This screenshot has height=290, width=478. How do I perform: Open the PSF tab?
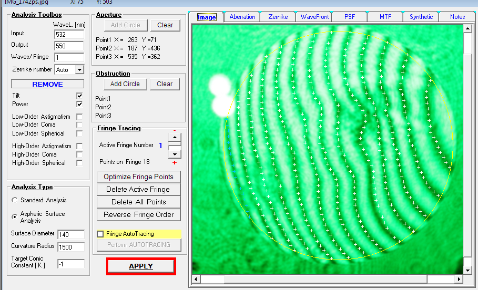click(350, 17)
